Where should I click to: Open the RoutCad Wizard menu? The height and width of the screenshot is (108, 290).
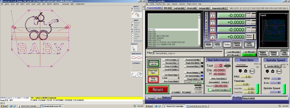(49, 4)
